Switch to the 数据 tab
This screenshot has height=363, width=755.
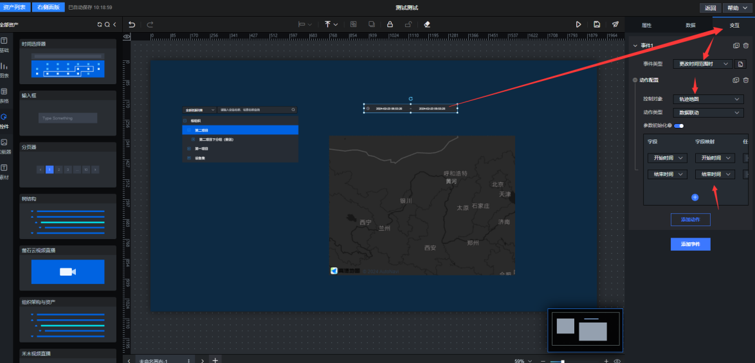coord(690,25)
